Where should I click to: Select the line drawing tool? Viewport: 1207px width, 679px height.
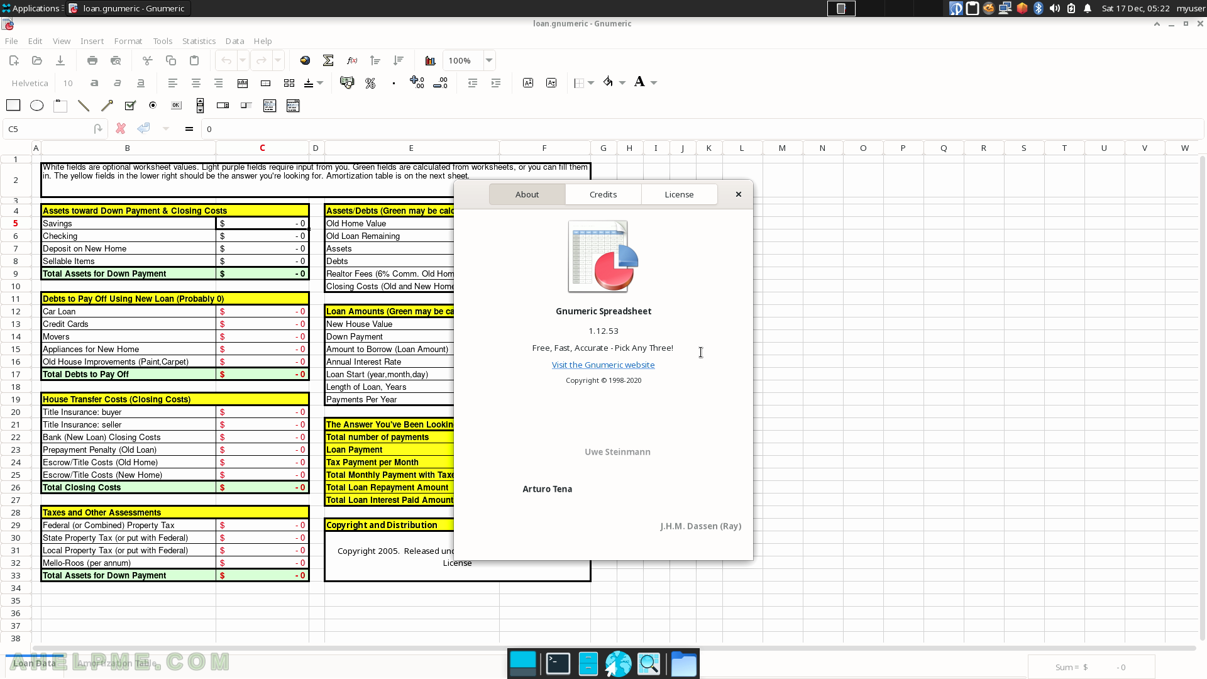[x=84, y=105]
